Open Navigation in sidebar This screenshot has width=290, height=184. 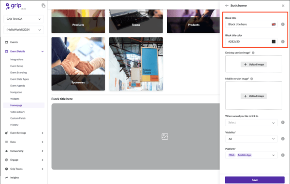point(16,92)
